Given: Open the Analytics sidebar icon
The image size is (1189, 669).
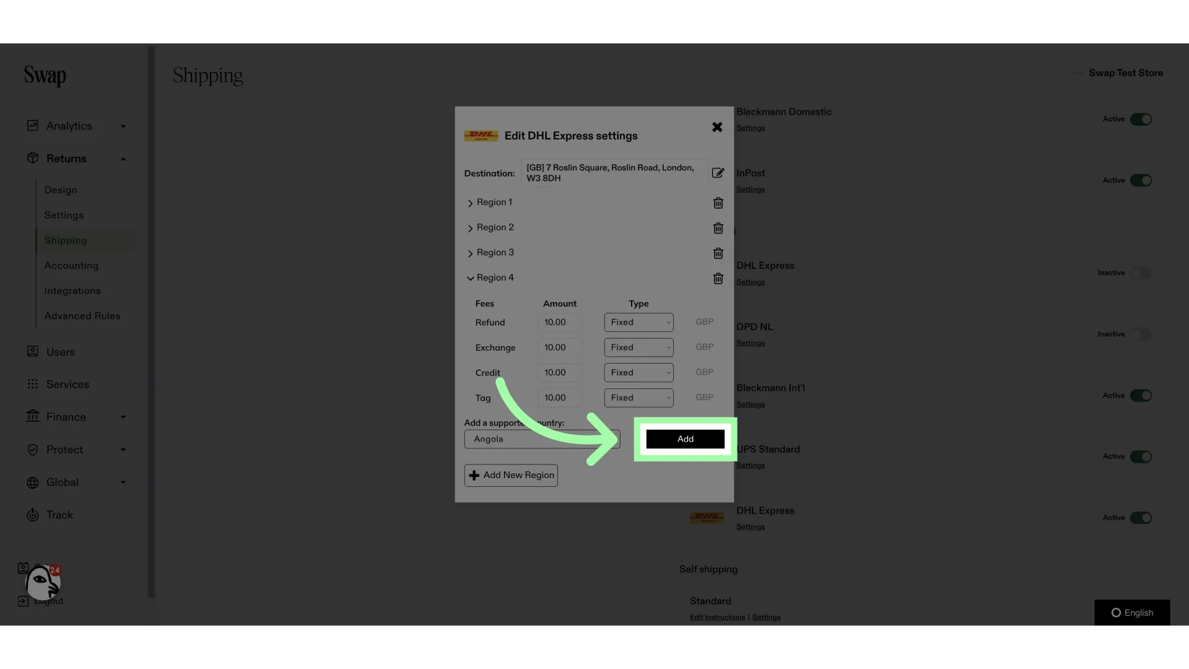Looking at the screenshot, I should [x=33, y=126].
